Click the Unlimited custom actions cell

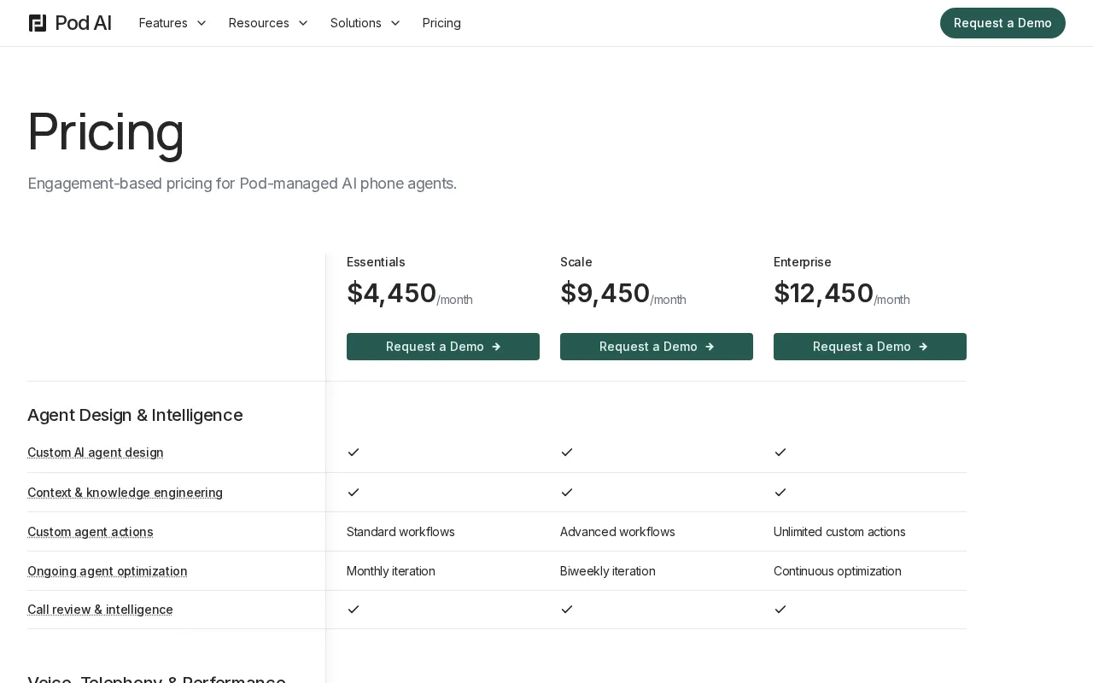[x=839, y=532]
